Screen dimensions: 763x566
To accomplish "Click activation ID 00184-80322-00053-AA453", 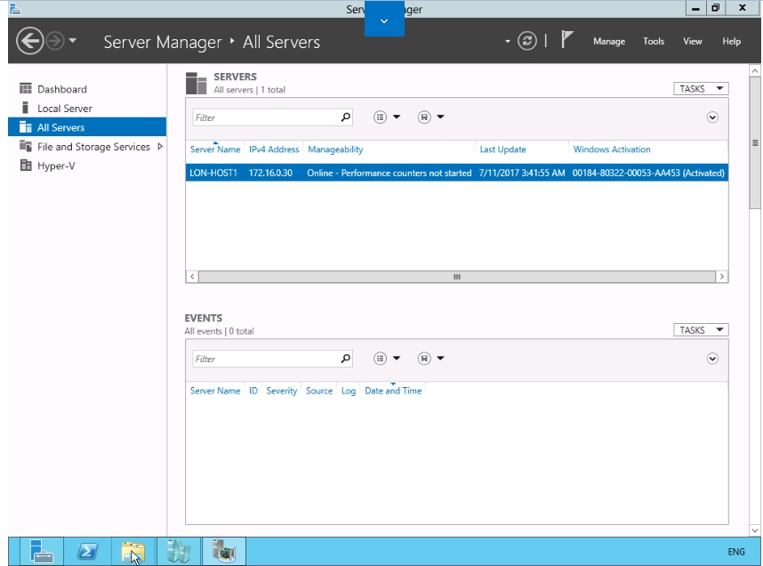I will [626, 173].
